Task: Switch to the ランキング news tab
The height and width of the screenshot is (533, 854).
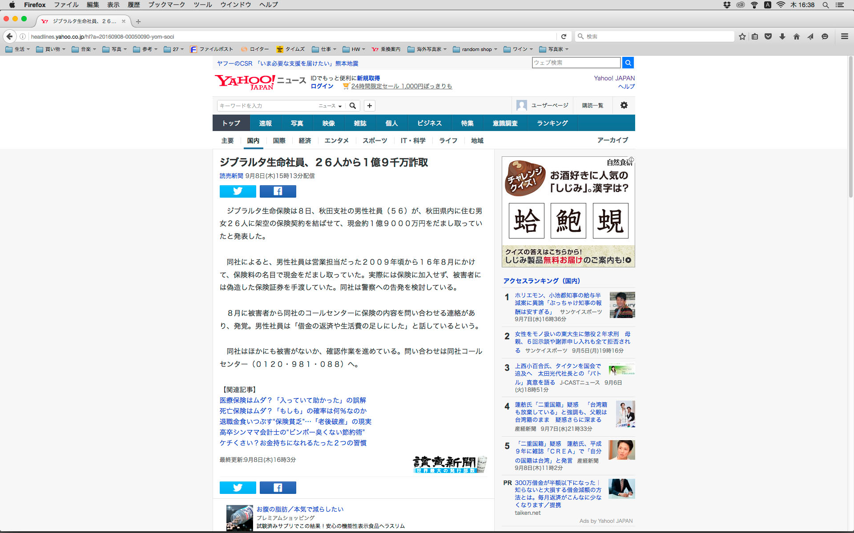Action: click(552, 123)
